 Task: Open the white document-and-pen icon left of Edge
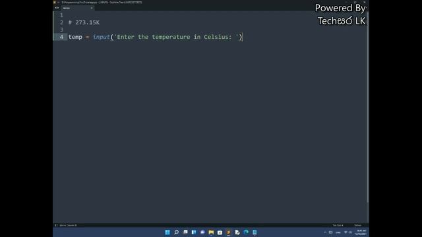coord(237,232)
